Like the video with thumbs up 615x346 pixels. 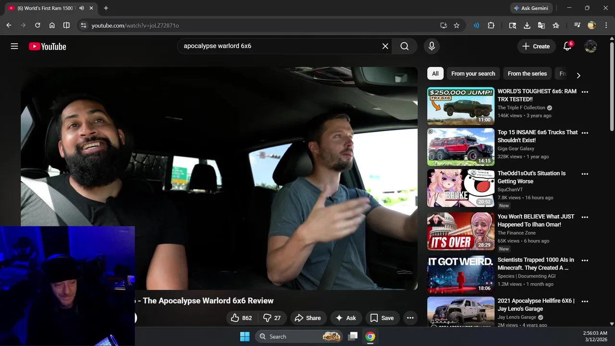click(x=241, y=318)
